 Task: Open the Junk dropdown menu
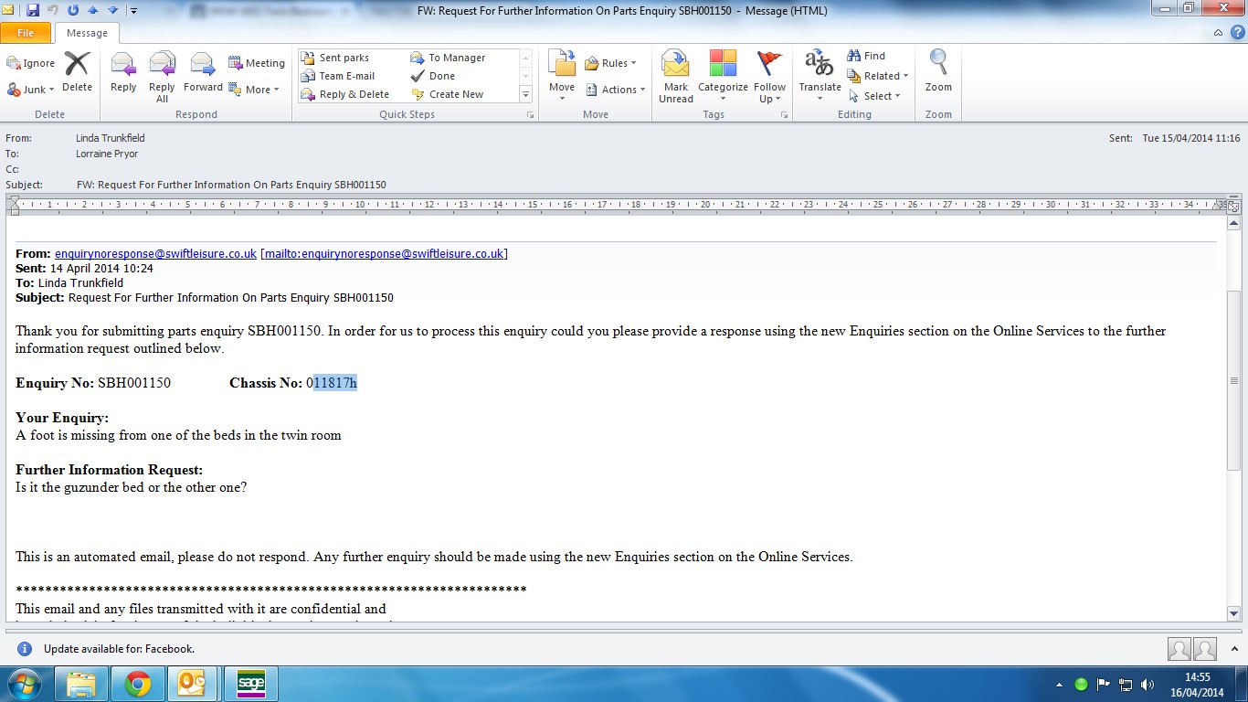31,89
